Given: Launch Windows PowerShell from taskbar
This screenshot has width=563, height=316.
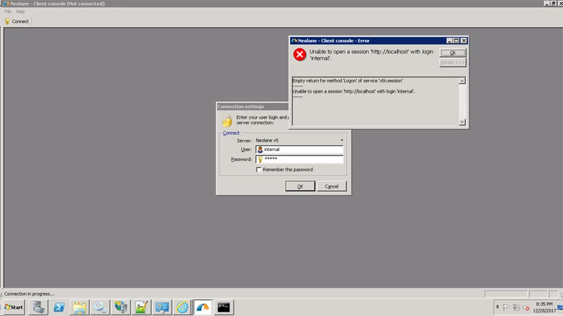Looking at the screenshot, I should tap(59, 308).
